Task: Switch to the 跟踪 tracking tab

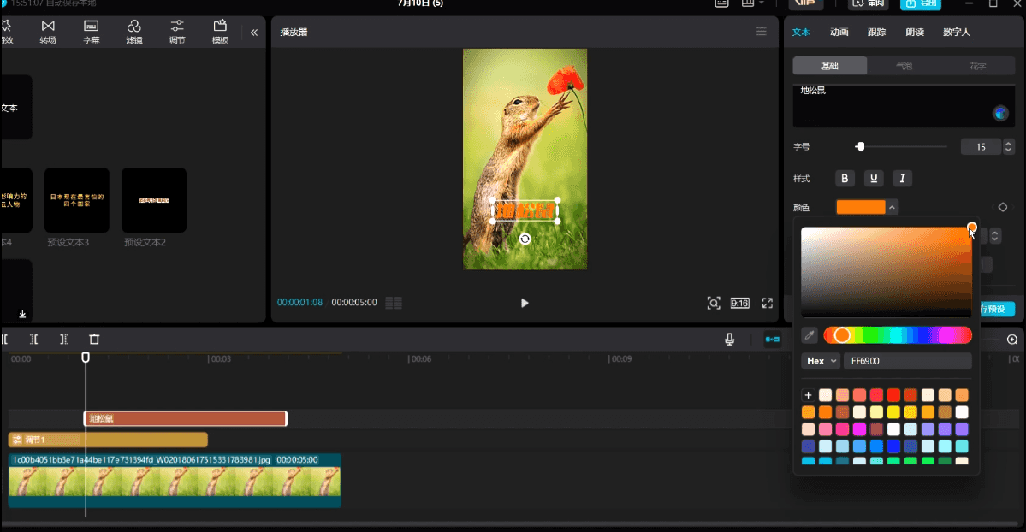Action: pyautogui.click(x=876, y=32)
